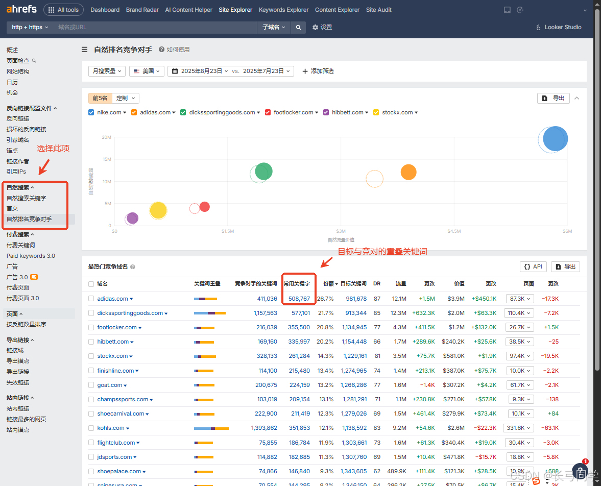
Task: Open Site Audit in top navigation
Action: point(379,10)
